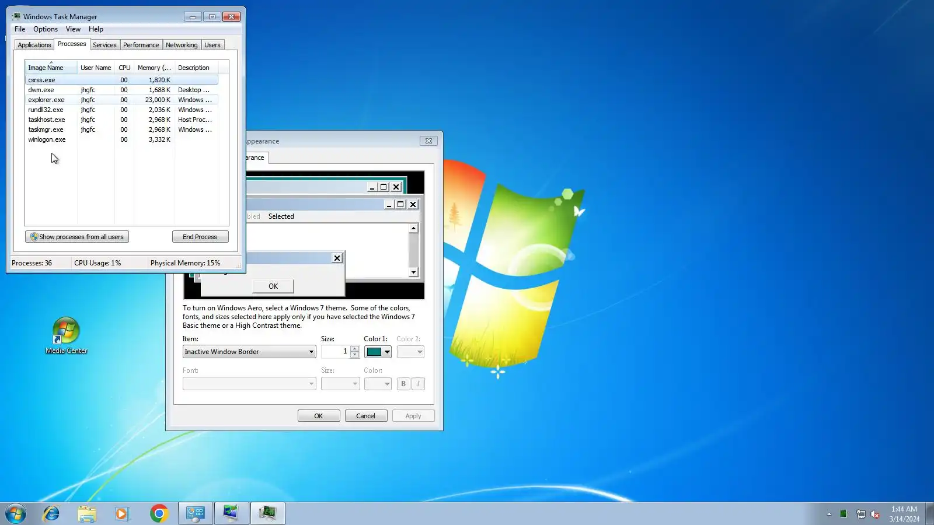
Task: Open the Help menu in Task Manager
Action: tap(96, 29)
